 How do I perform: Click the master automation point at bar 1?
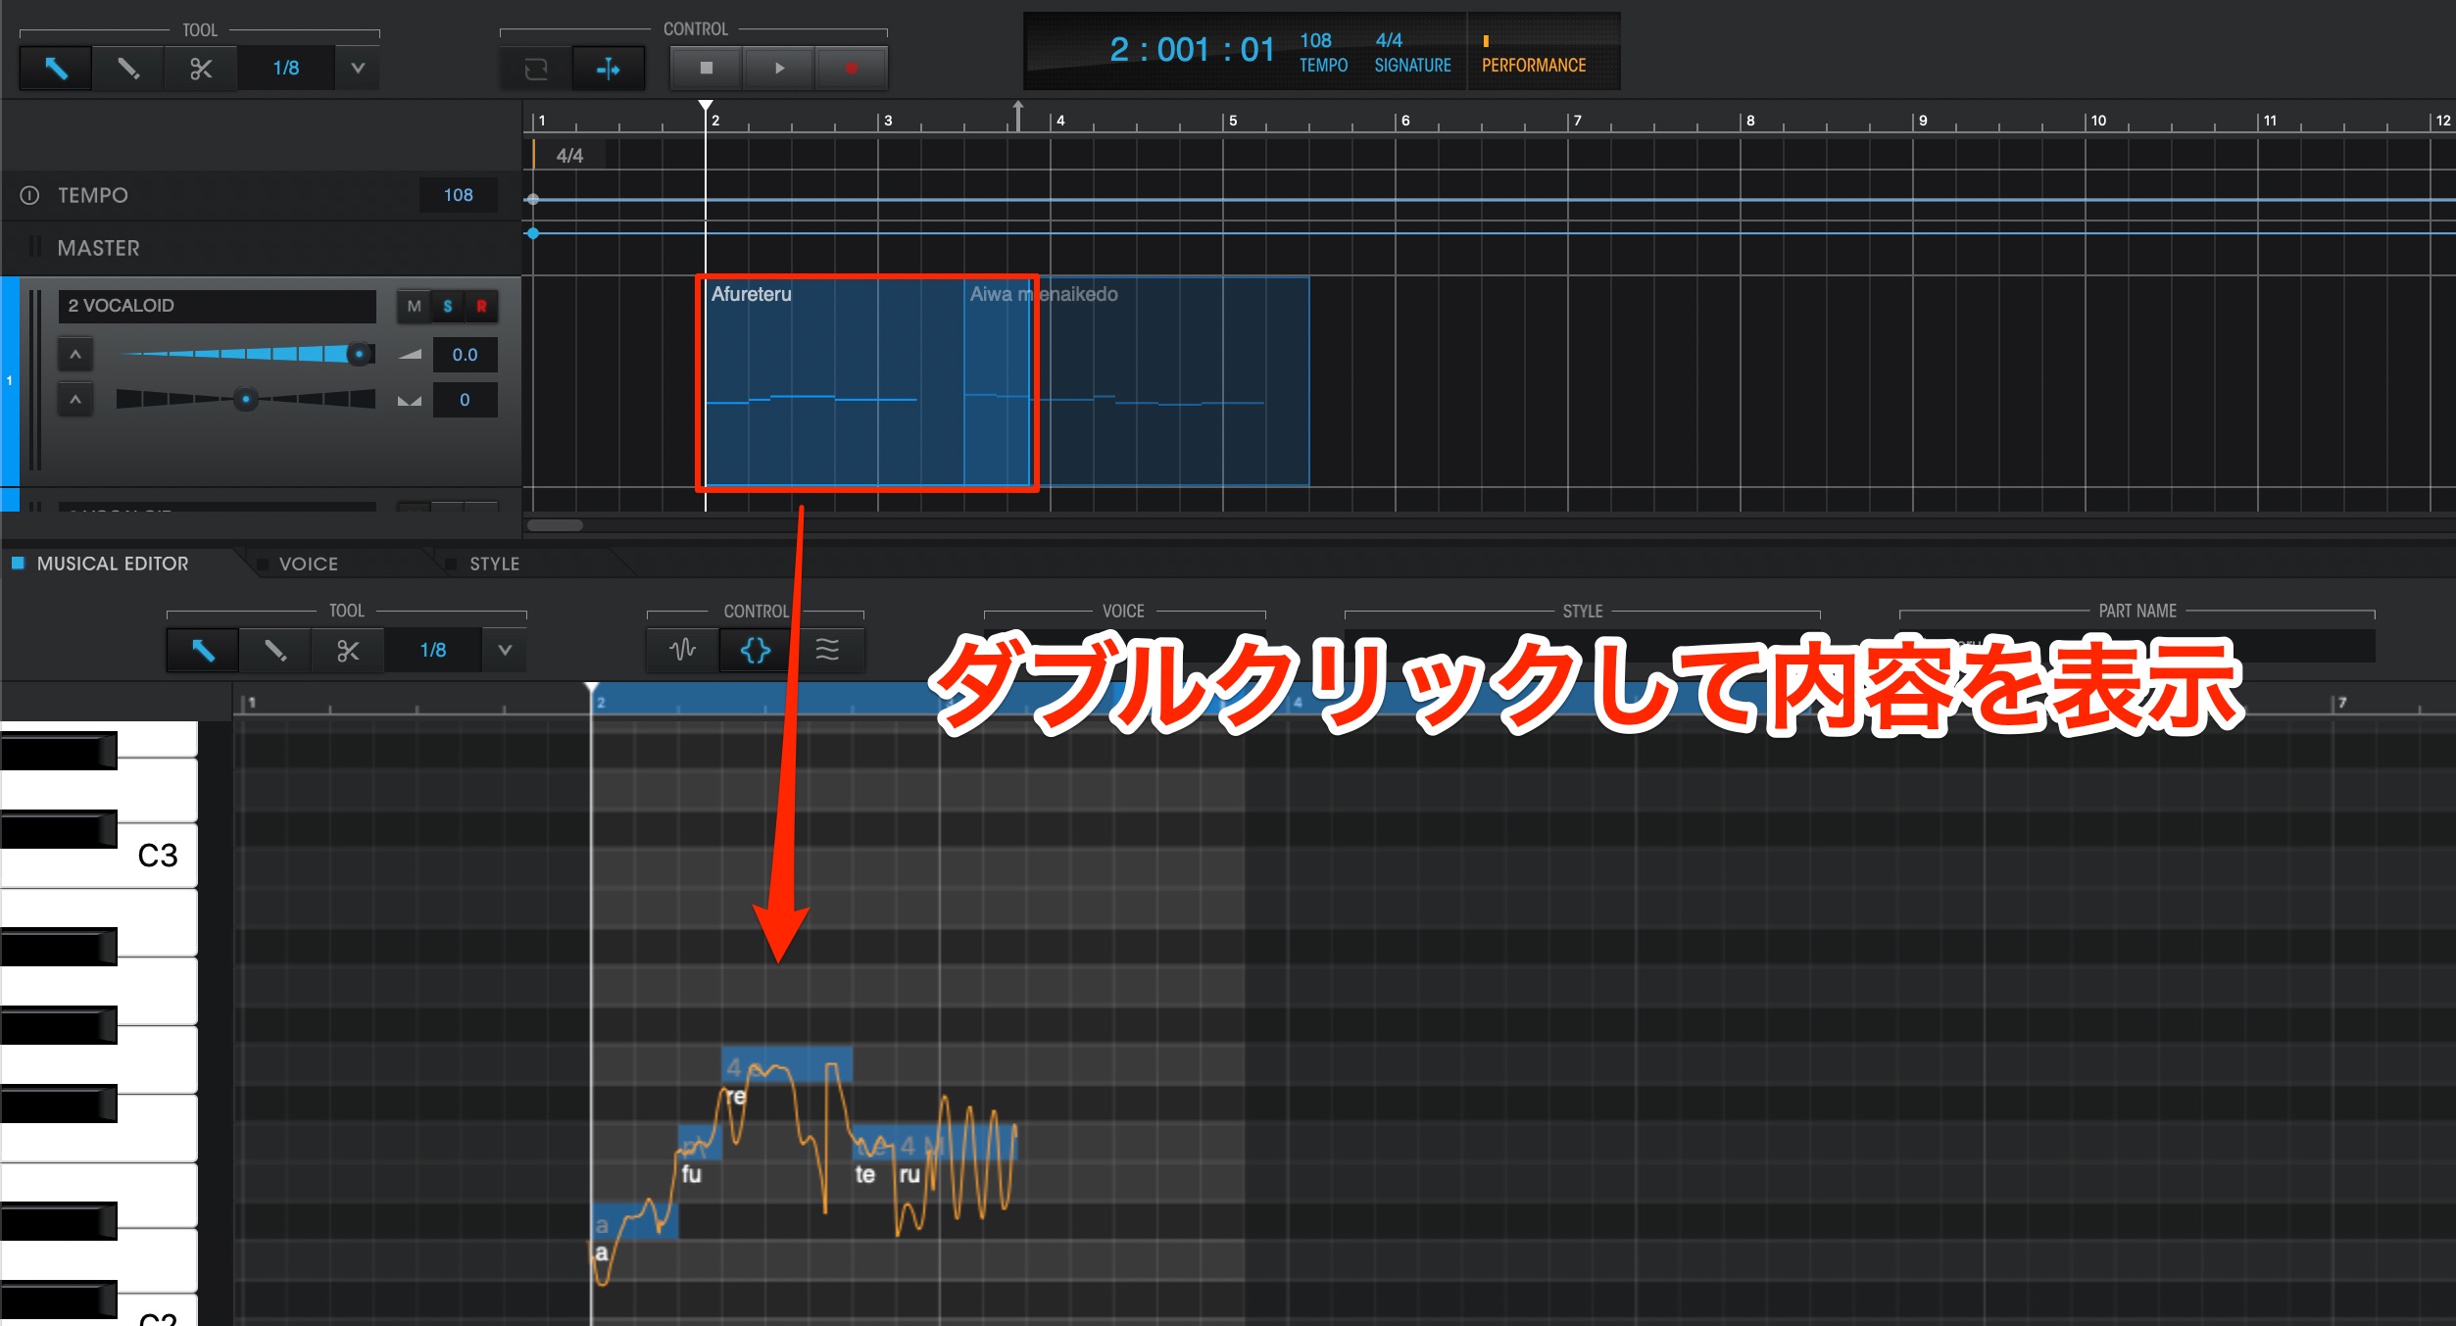click(x=532, y=233)
